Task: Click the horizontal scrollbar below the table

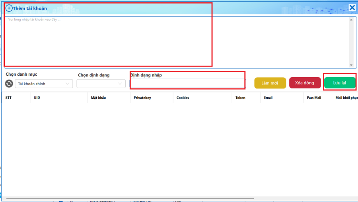Action: [x=130, y=198]
